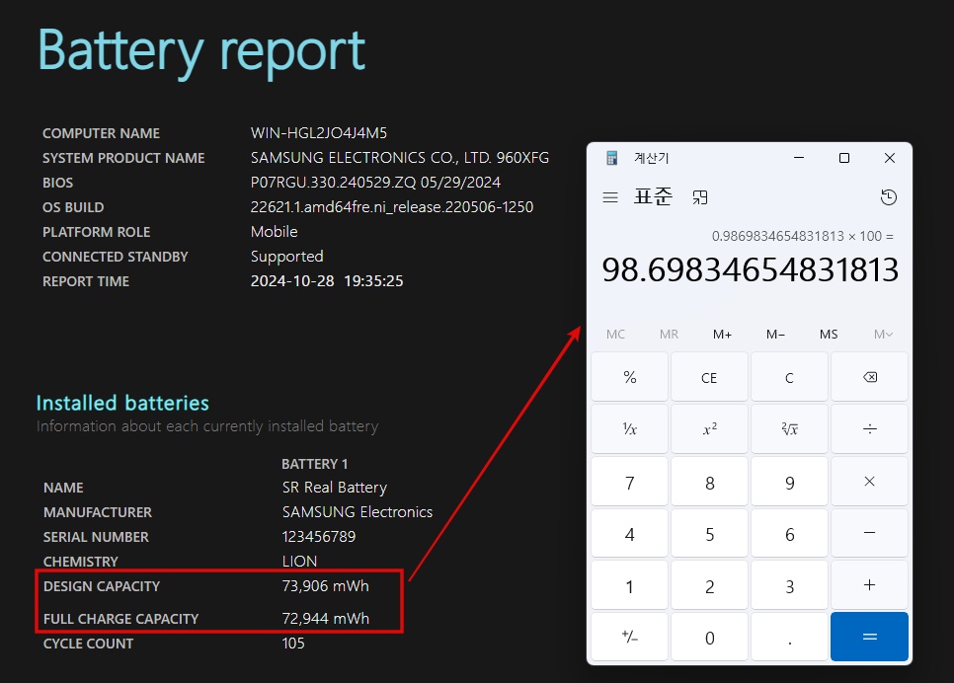Click the calculator app icon in title bar
954x683 pixels.
pos(612,158)
